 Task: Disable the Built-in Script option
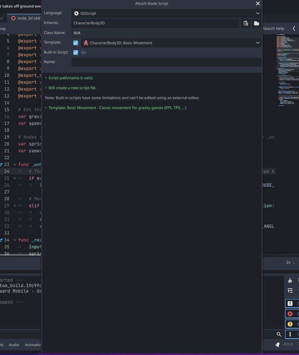76,52
